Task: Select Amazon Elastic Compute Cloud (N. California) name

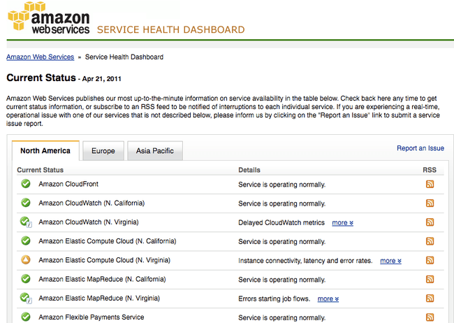Action: (108, 241)
